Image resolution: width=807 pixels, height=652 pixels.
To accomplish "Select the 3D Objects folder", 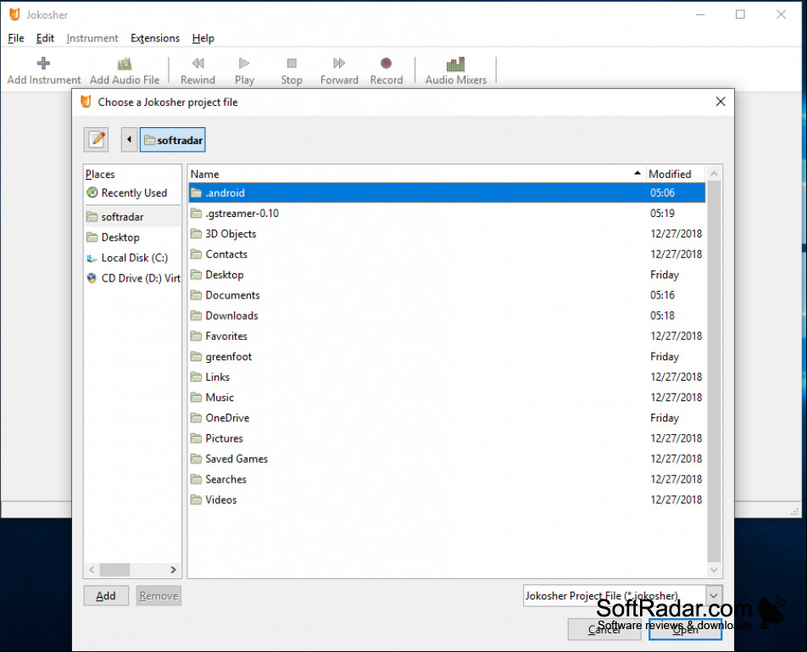I will click(x=447, y=234).
